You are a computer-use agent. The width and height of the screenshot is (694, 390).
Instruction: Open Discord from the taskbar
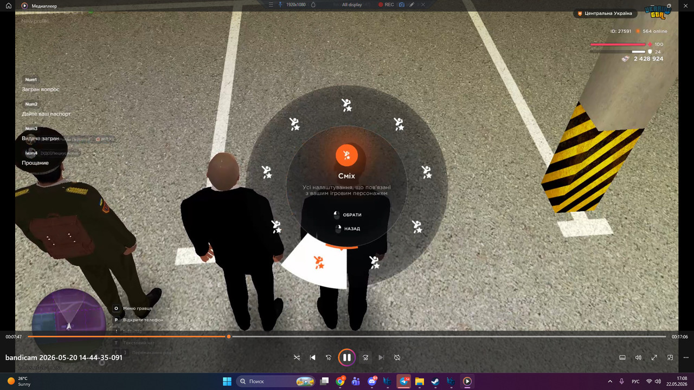[372, 381]
